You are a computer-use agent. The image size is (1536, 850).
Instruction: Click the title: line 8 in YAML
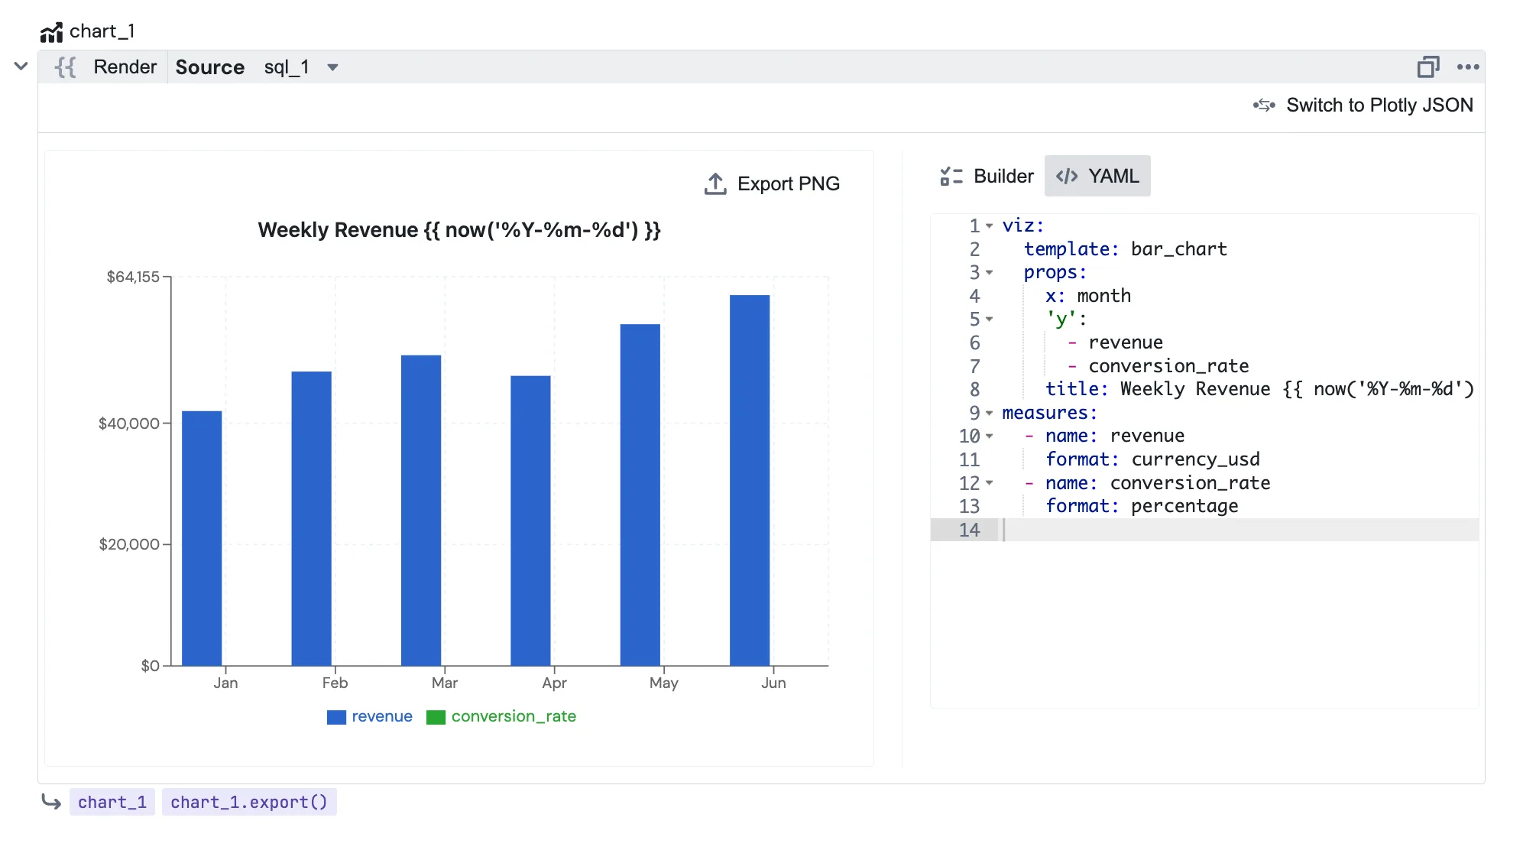pos(1259,389)
